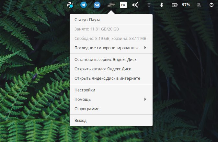Screen dimensions: 218x142
Task: Select Открыть Яндекс.Диск в интернете
Action: pyautogui.click(x=111, y=78)
